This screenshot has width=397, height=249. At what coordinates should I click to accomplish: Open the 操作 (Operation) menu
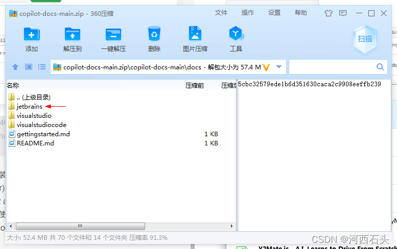[248, 13]
